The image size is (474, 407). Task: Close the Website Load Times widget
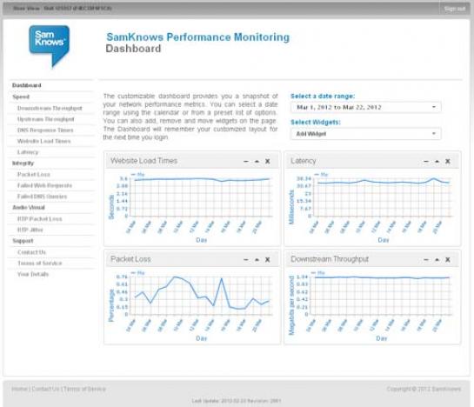coord(268,162)
